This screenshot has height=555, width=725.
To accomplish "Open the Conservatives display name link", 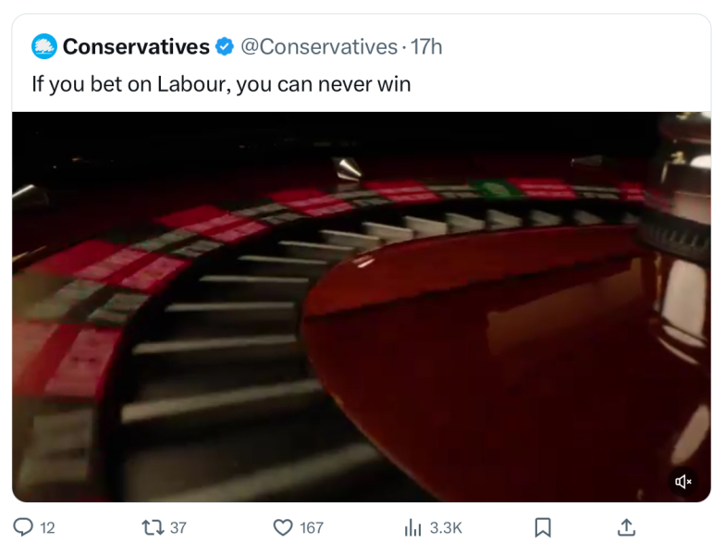I will (136, 46).
